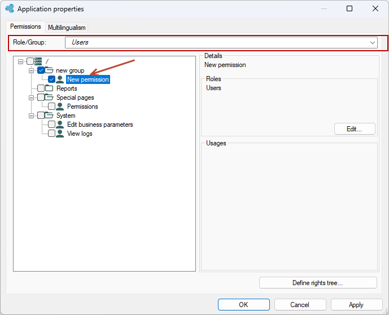Click the root slash label in tree
Viewport: 389px width, 315px height.
pyautogui.click(x=47, y=61)
